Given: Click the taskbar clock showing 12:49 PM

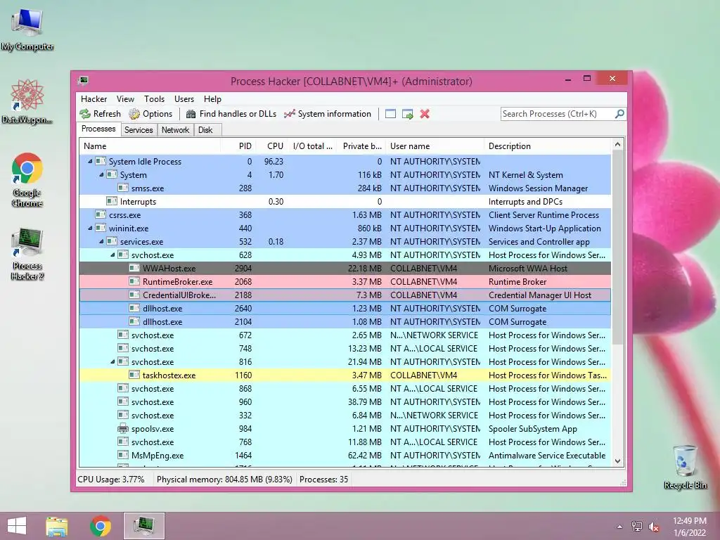Looking at the screenshot, I should [x=689, y=526].
